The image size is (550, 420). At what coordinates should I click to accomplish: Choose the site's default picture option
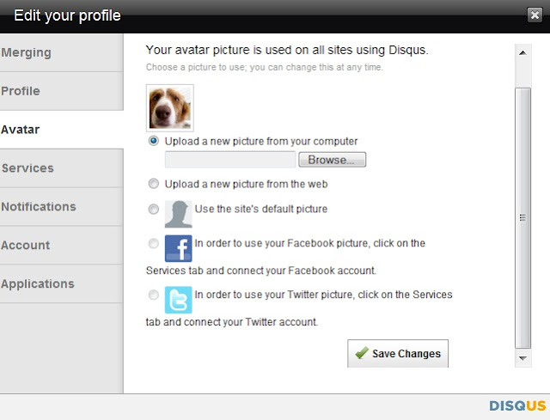154,209
